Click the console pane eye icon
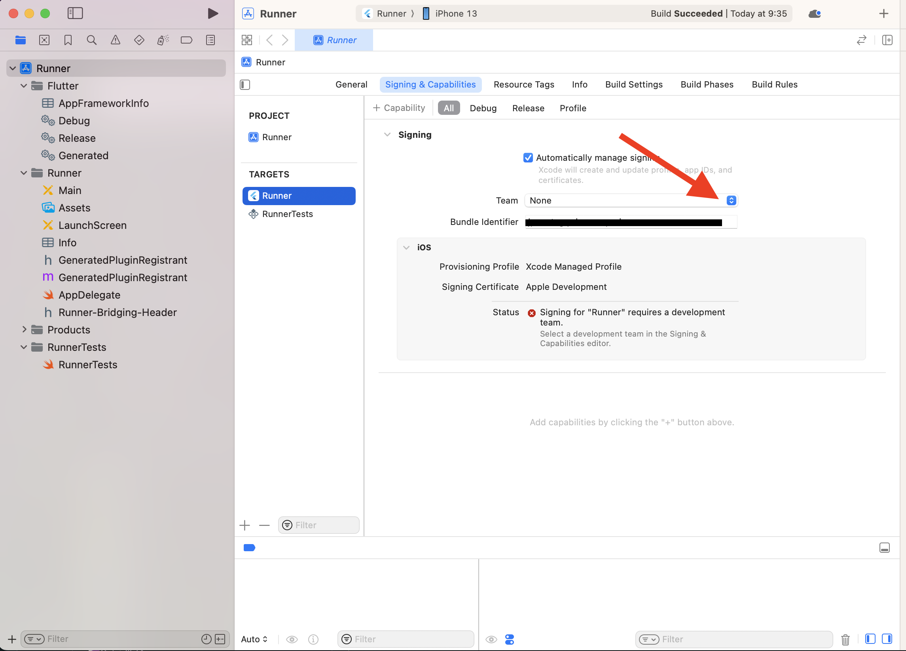The width and height of the screenshot is (906, 651). click(491, 640)
